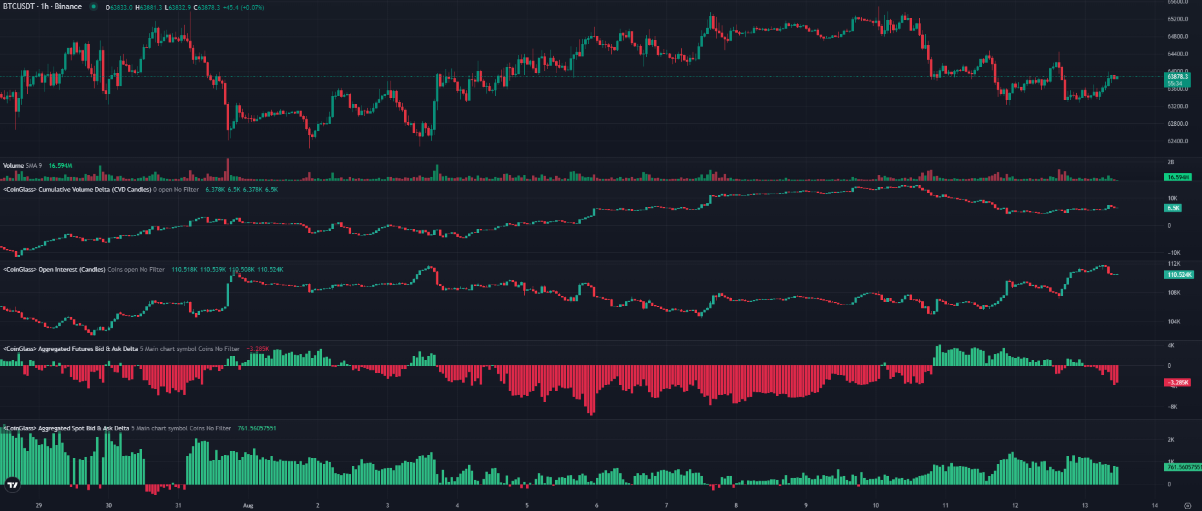
Task: Click the CVD legend values 6.378K 6.5K
Action: (241, 190)
